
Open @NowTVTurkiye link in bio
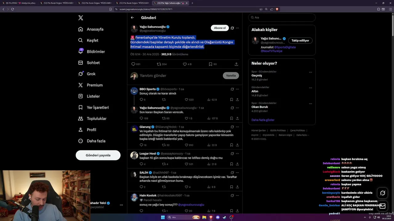[x=271, y=51]
